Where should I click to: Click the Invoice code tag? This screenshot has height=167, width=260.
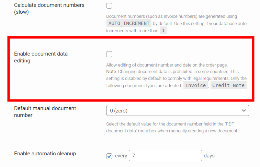pyautogui.click(x=196, y=85)
